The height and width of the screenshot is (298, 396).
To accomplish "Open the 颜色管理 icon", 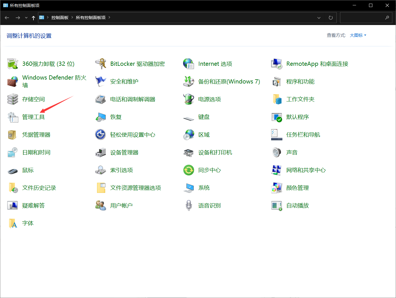I will pyautogui.click(x=277, y=188).
